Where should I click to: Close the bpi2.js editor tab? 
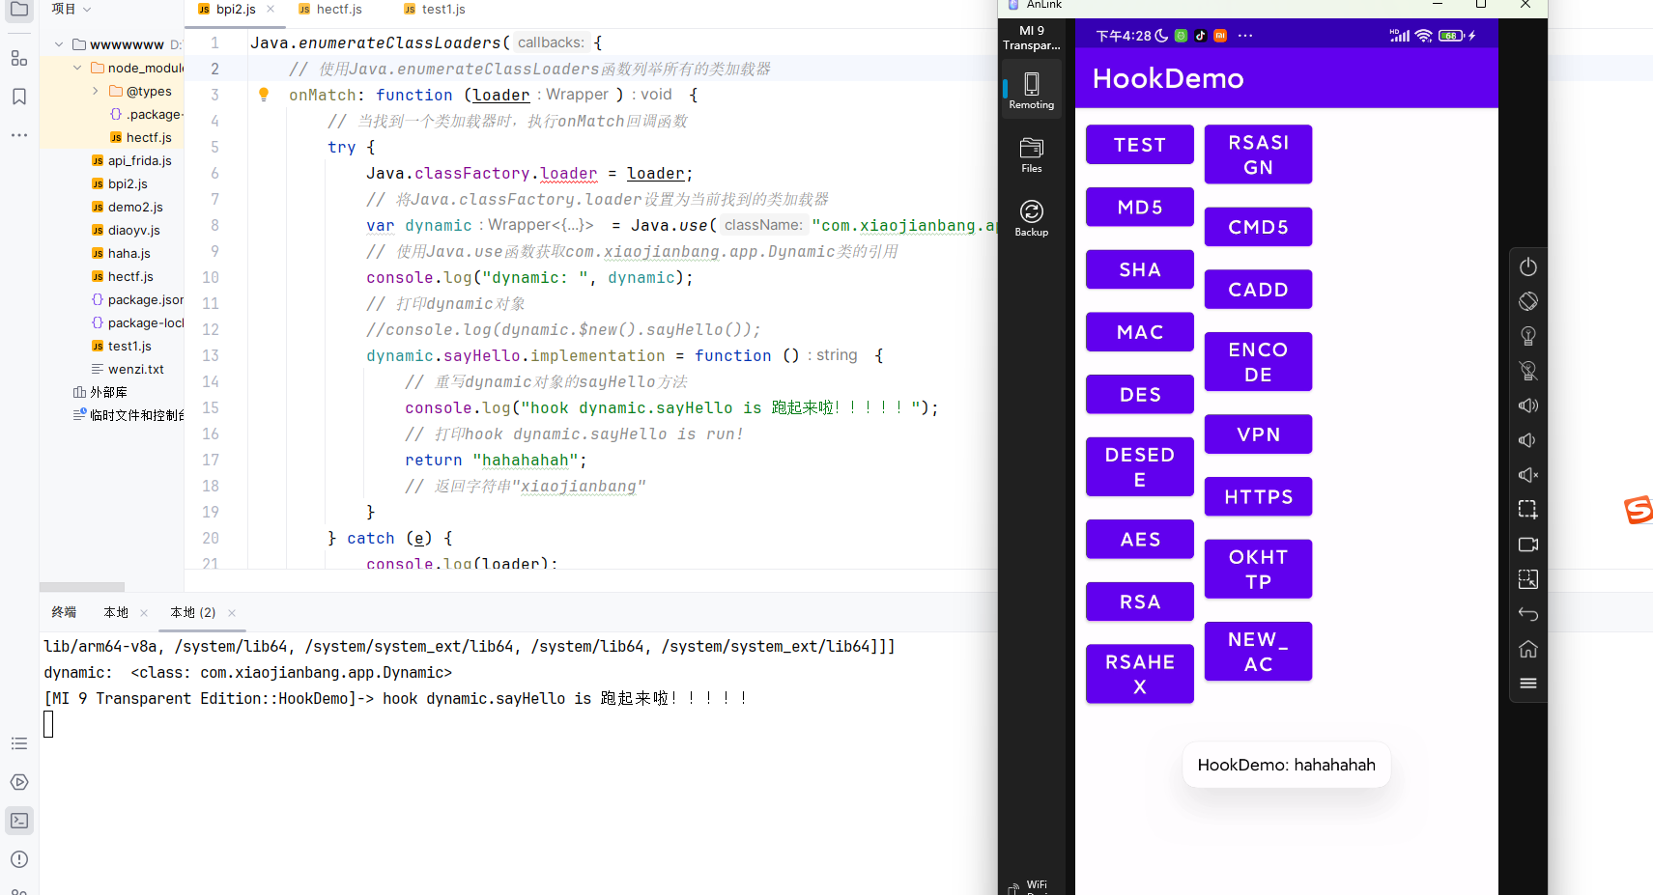coord(271,9)
